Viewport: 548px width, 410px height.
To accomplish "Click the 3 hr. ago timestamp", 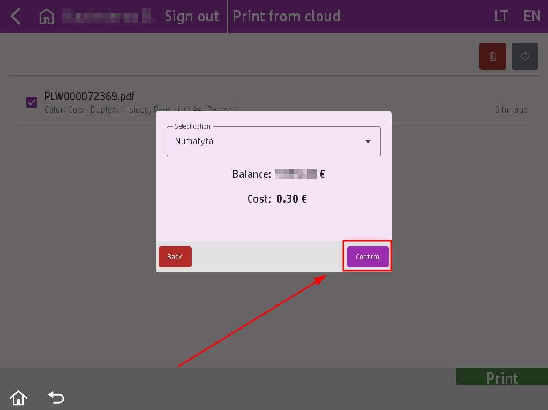I will point(511,109).
